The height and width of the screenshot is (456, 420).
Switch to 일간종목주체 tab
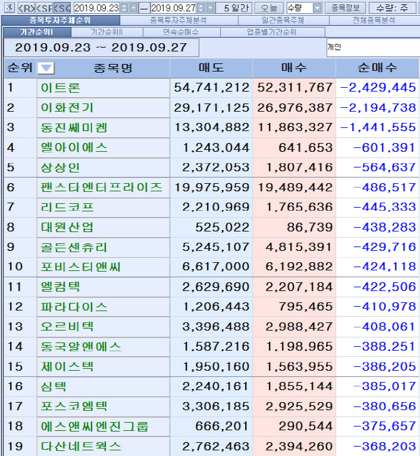[283, 20]
